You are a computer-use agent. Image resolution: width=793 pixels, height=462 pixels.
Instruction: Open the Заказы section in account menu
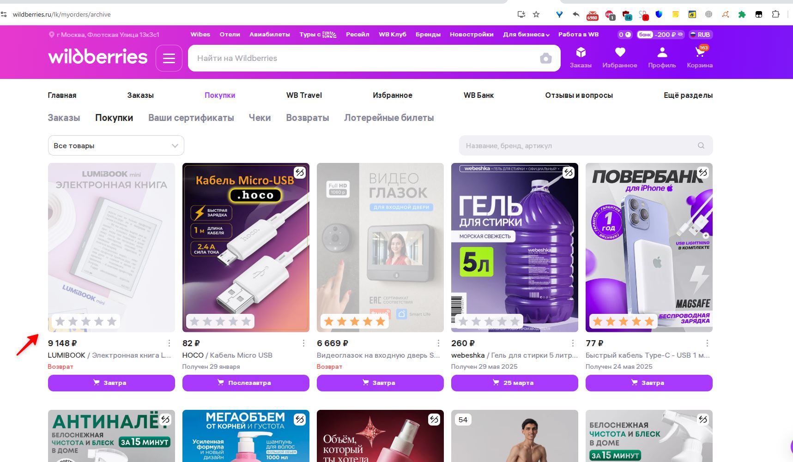click(140, 95)
